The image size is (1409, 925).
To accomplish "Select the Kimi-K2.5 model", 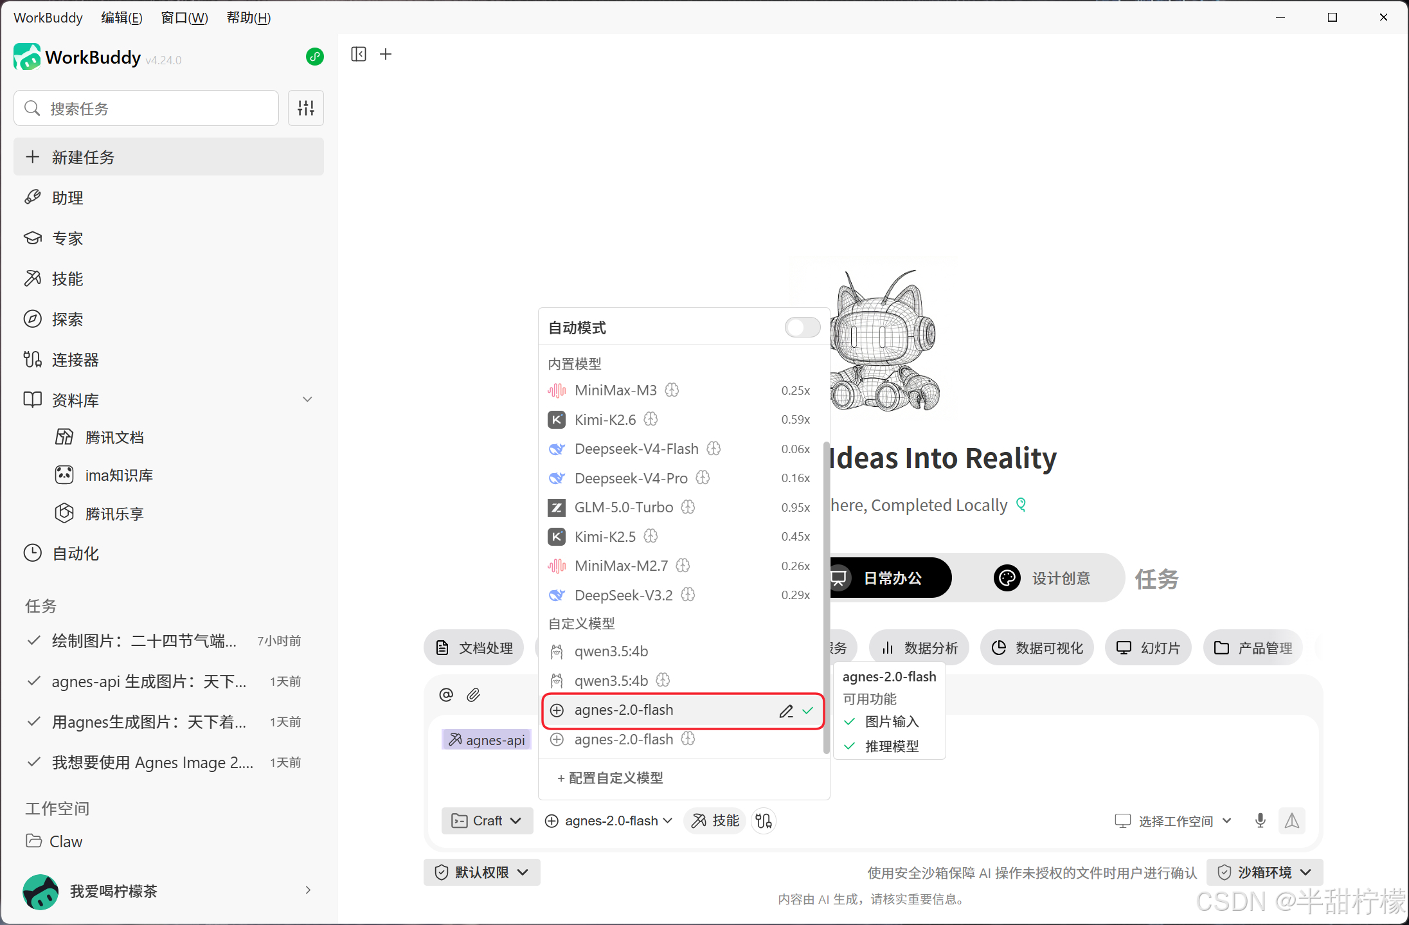I will click(x=683, y=537).
